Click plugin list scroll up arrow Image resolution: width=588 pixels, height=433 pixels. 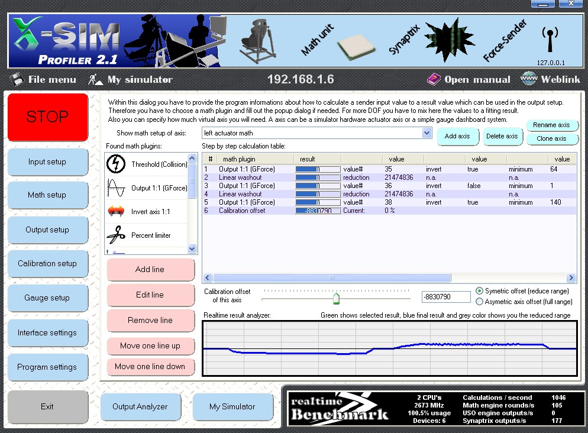[192, 158]
